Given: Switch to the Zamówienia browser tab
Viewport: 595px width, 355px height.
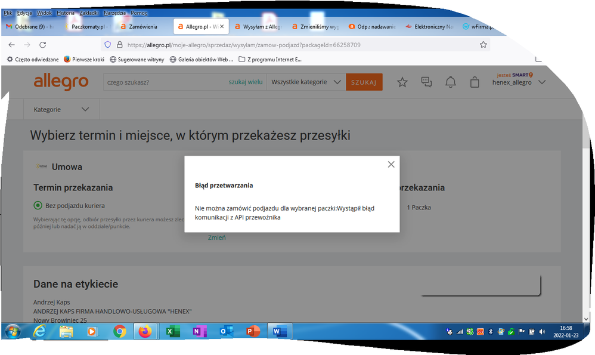Looking at the screenshot, I should (x=141, y=27).
